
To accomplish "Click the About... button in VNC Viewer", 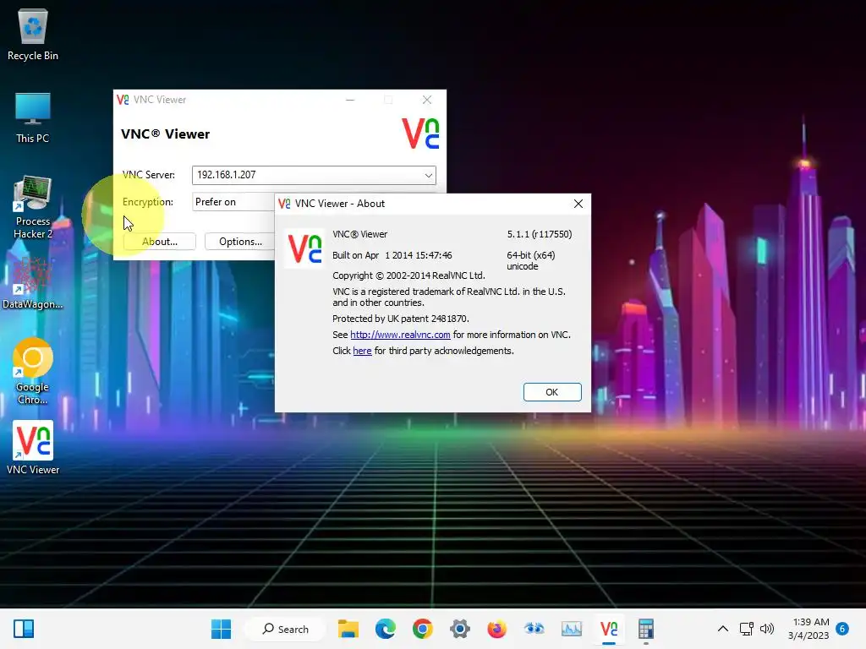I will click(x=160, y=241).
